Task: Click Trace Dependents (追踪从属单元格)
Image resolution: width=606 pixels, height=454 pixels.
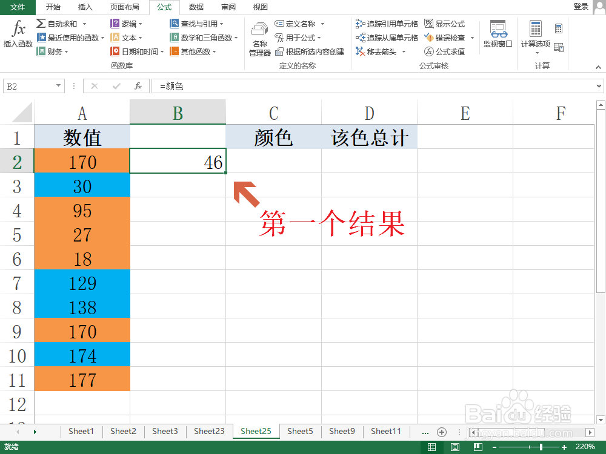Action: (387, 38)
